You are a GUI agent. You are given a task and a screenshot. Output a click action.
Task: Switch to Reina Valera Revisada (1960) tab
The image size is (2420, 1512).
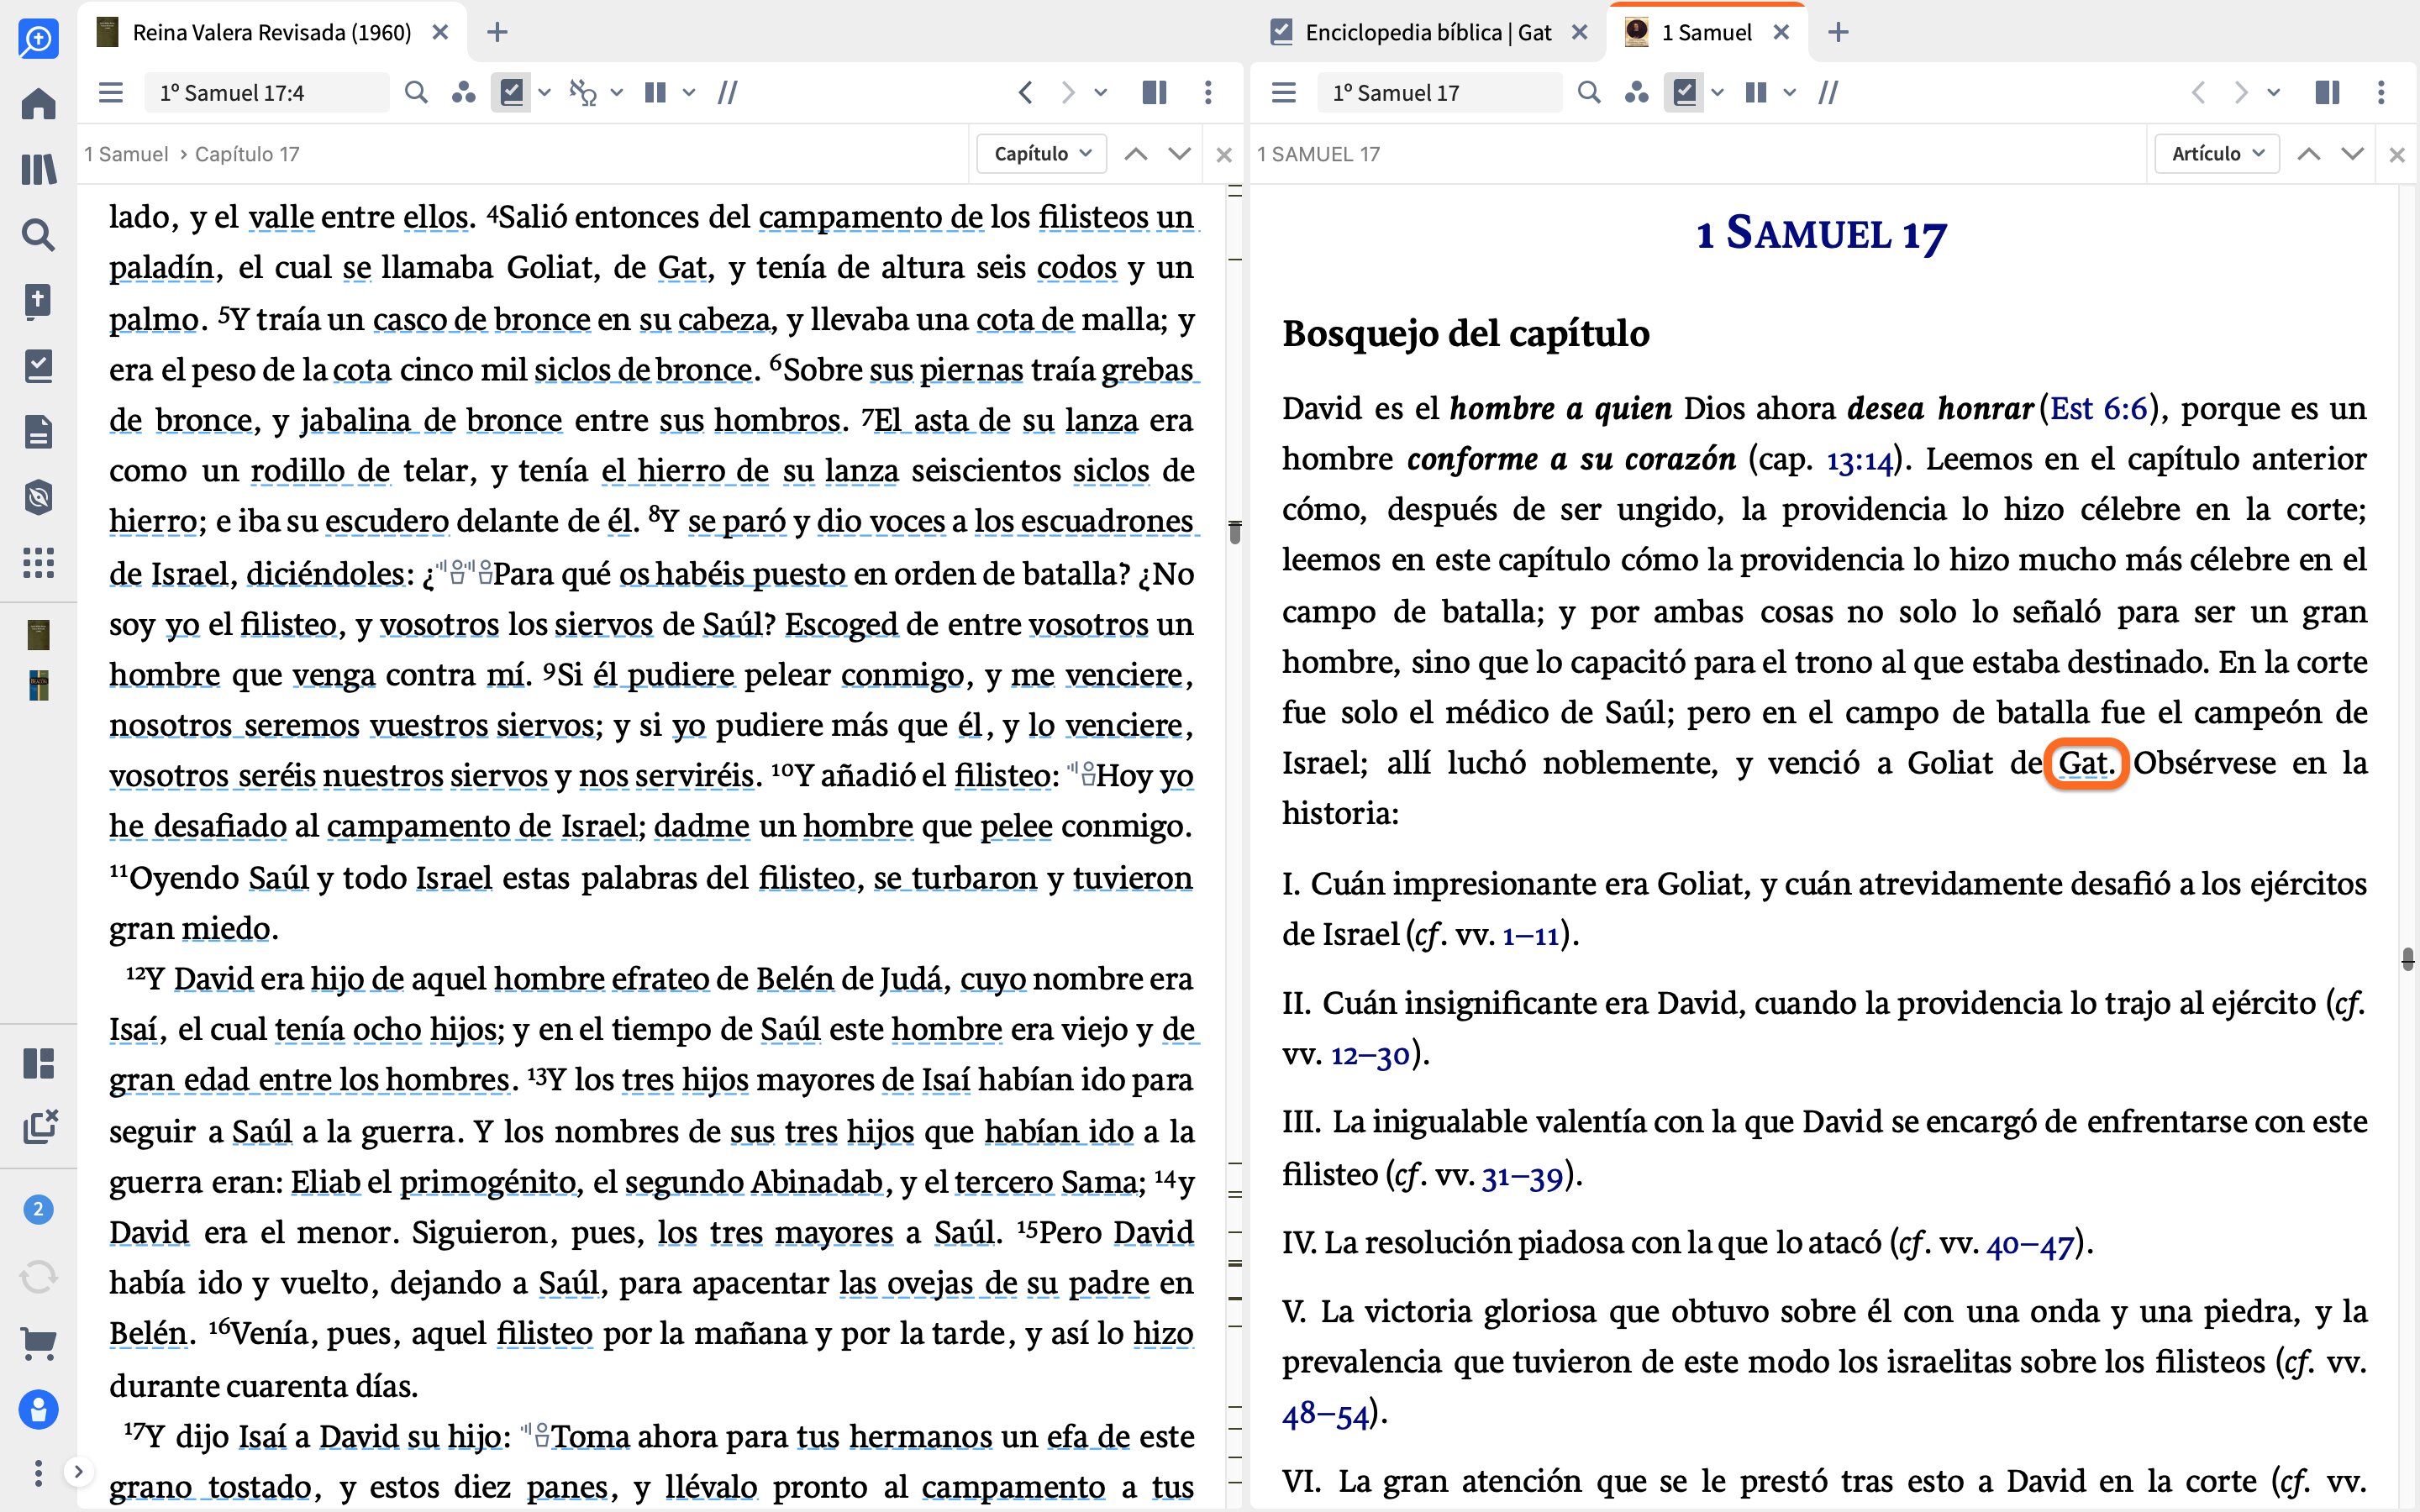point(271,32)
